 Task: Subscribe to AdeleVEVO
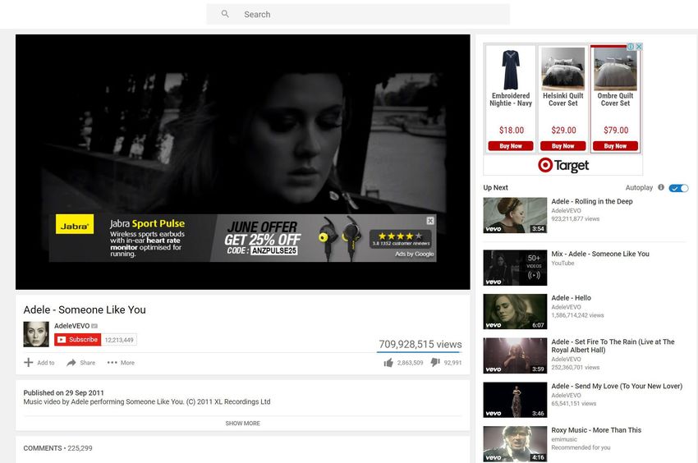click(x=78, y=340)
